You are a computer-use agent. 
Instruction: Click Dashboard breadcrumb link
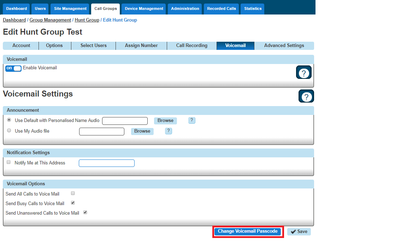[x=14, y=20]
